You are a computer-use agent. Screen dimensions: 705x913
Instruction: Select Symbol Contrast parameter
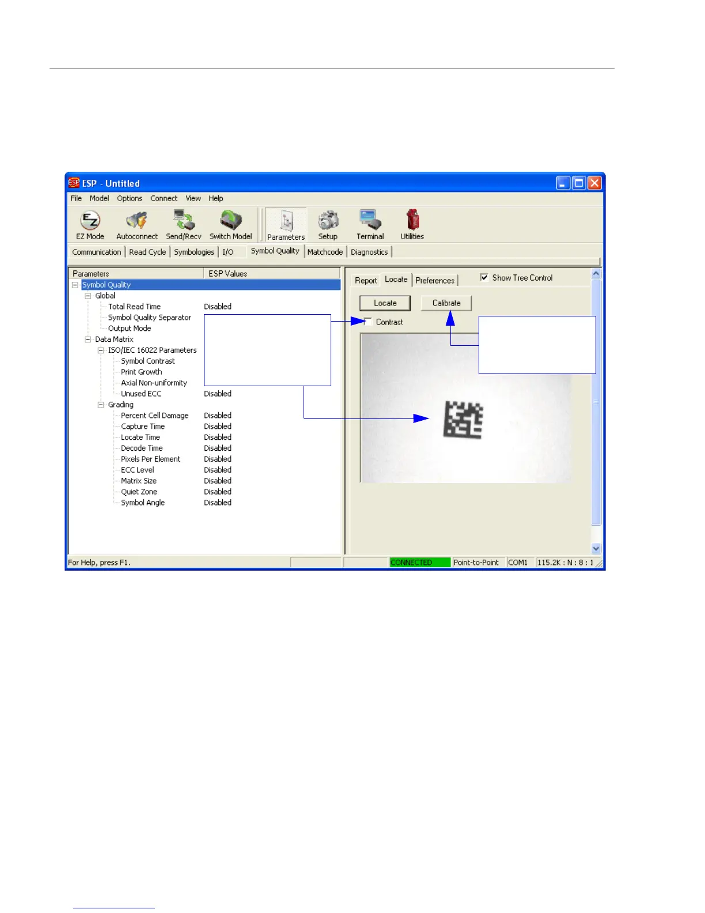pyautogui.click(x=148, y=361)
